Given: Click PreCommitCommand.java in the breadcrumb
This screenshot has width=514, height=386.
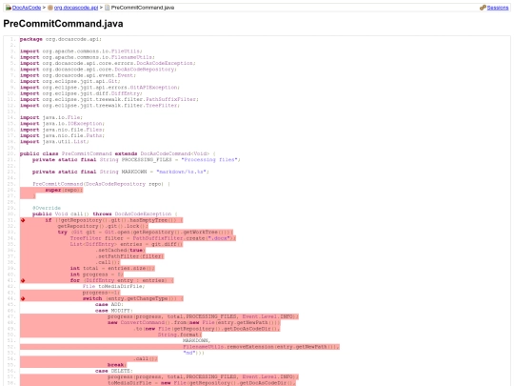Looking at the screenshot, I should pos(143,8).
